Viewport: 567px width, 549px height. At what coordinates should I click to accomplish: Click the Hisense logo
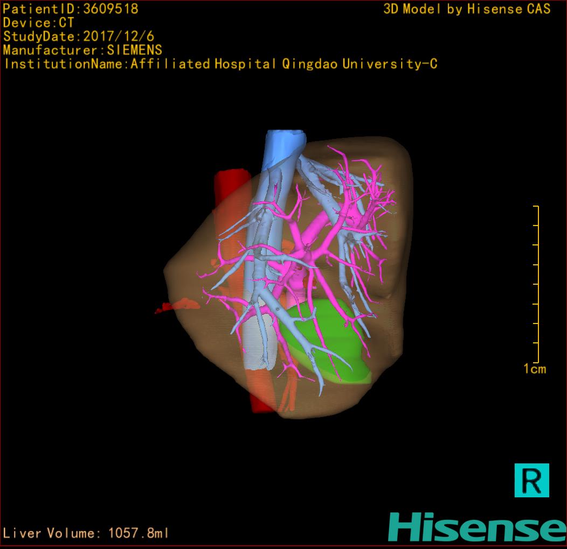click(477, 527)
